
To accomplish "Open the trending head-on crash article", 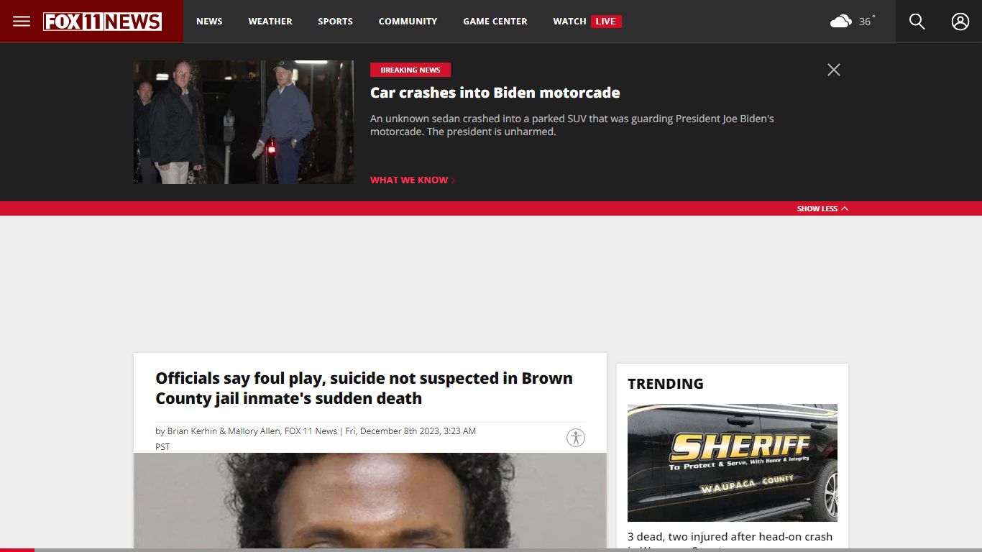I will (x=730, y=536).
